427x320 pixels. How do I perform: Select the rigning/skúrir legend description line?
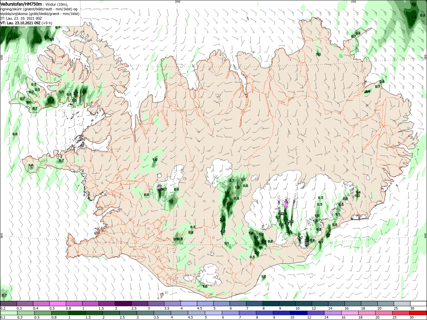38,9
